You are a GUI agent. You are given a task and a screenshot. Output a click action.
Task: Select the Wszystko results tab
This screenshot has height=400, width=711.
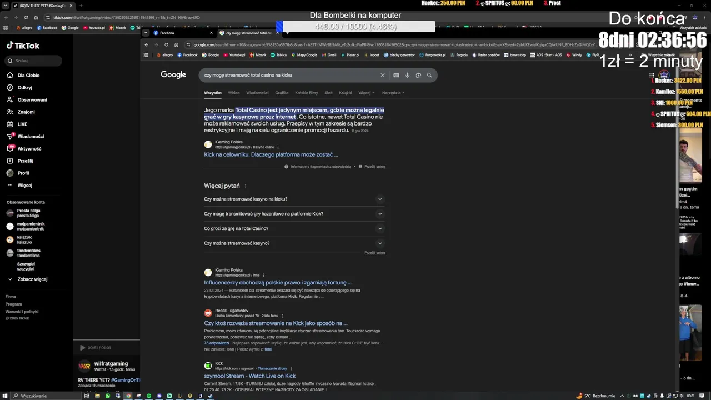tap(212, 93)
